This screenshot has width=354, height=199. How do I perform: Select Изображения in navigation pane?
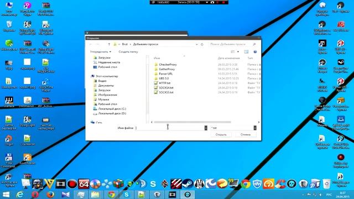point(107,95)
